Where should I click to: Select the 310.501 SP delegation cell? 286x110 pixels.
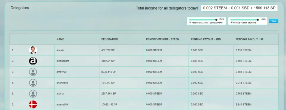pyautogui.click(x=122, y=61)
